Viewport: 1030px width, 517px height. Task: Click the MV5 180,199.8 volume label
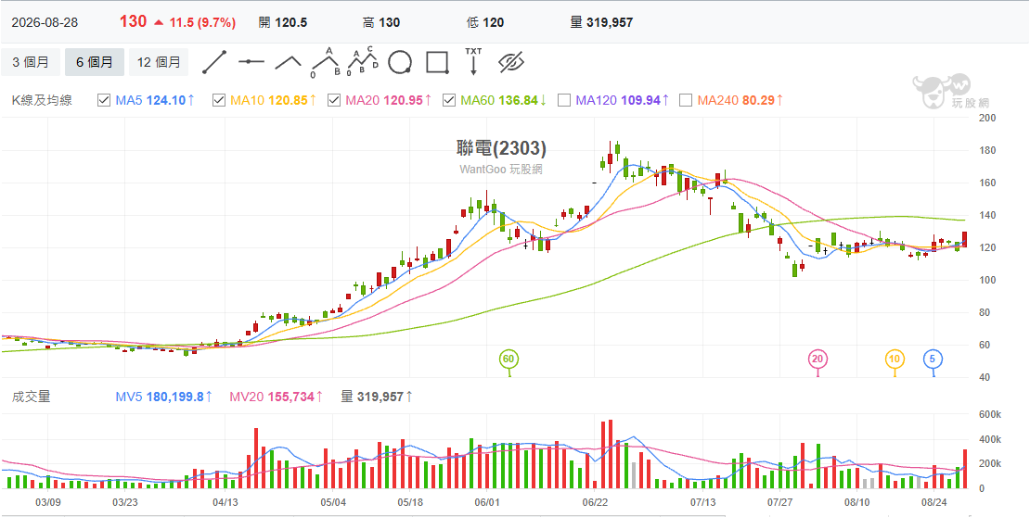tap(164, 397)
